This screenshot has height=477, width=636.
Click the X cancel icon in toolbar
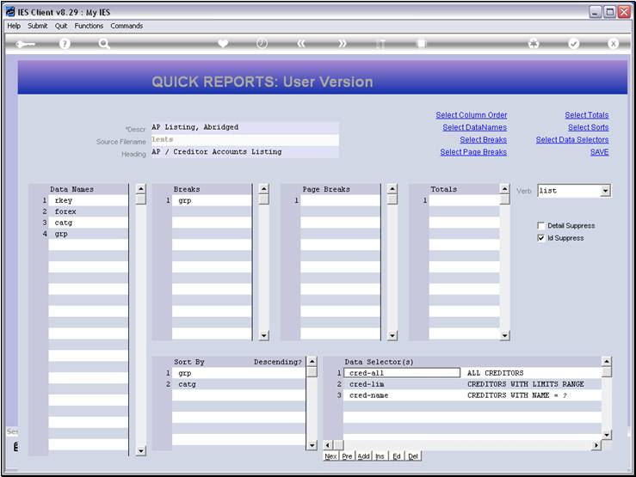tap(613, 44)
